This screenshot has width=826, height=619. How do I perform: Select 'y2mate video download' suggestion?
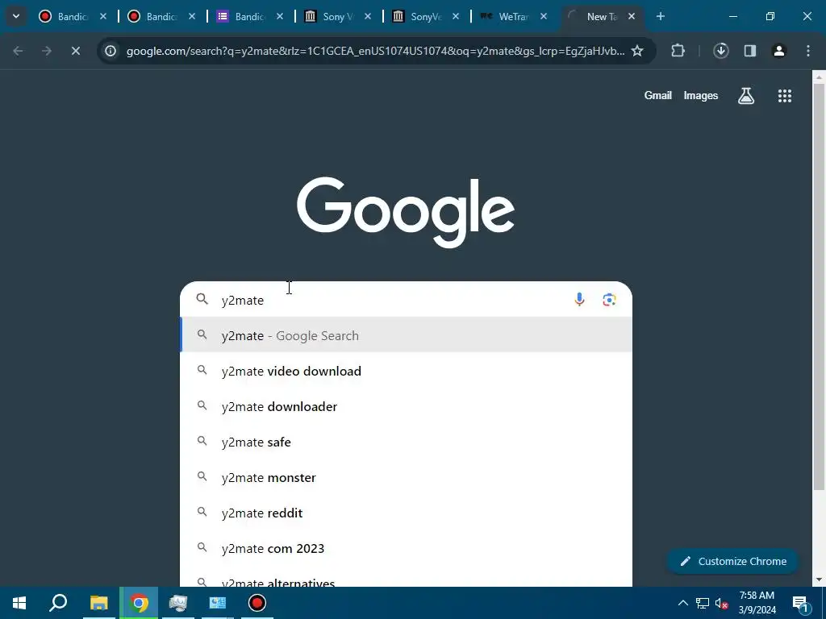(x=407, y=371)
